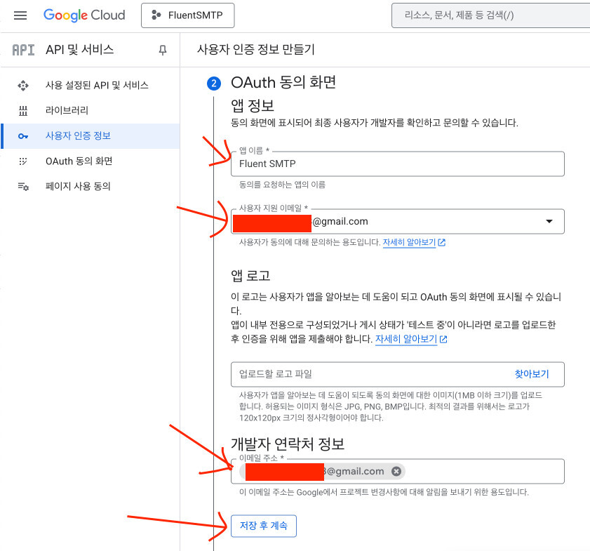Viewport: 590px width, 551px height.
Task: Click the key icon for credentials
Action: pyautogui.click(x=23, y=136)
